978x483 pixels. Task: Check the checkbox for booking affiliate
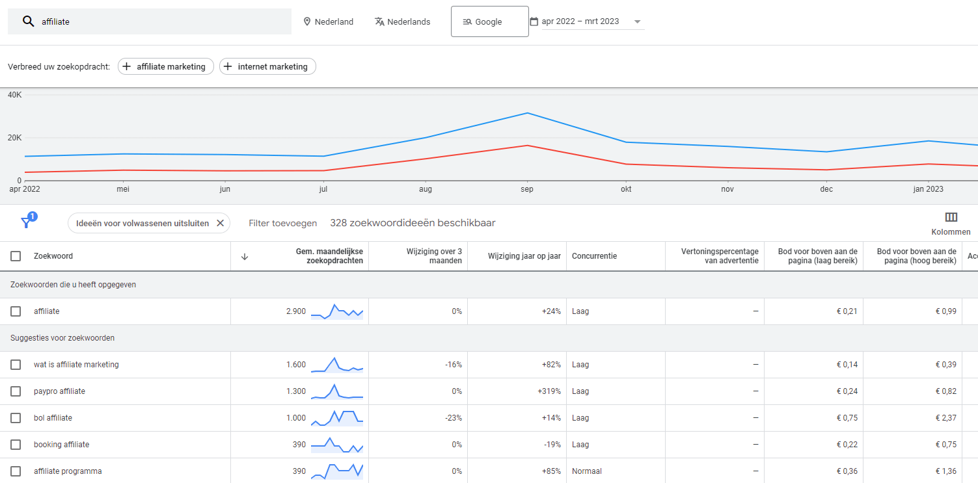(x=15, y=445)
